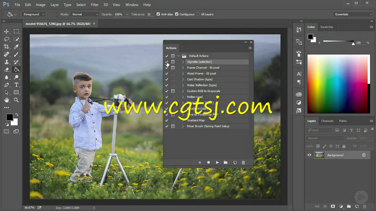Select the Eraser tool
The width and height of the screenshot is (376, 211).
click(7, 69)
